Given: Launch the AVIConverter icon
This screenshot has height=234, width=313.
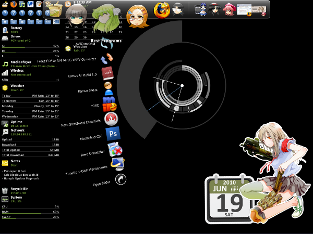Looking at the screenshot, I should tap(107, 44).
